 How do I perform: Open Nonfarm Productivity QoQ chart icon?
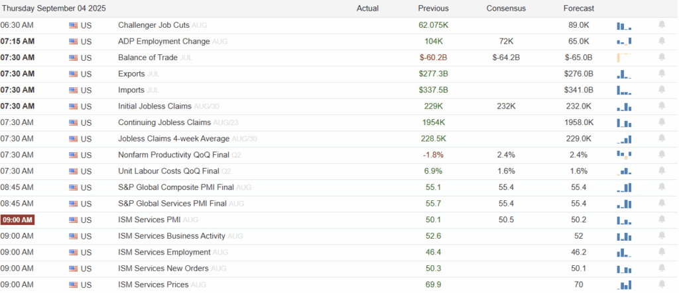(x=624, y=155)
